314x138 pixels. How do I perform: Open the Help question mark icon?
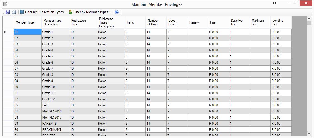pos(117,12)
